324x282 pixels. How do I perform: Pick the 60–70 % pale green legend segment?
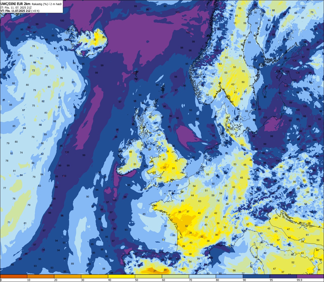point(175,276)
